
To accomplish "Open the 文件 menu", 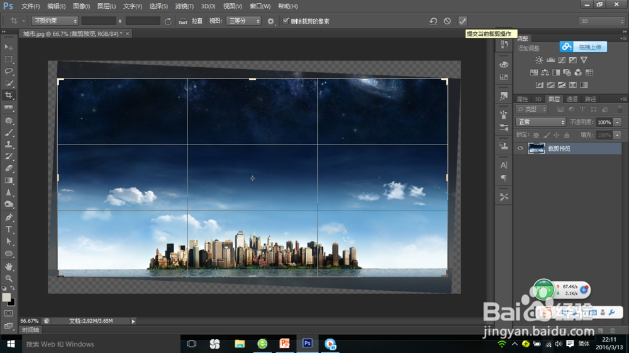I will tap(30, 6).
